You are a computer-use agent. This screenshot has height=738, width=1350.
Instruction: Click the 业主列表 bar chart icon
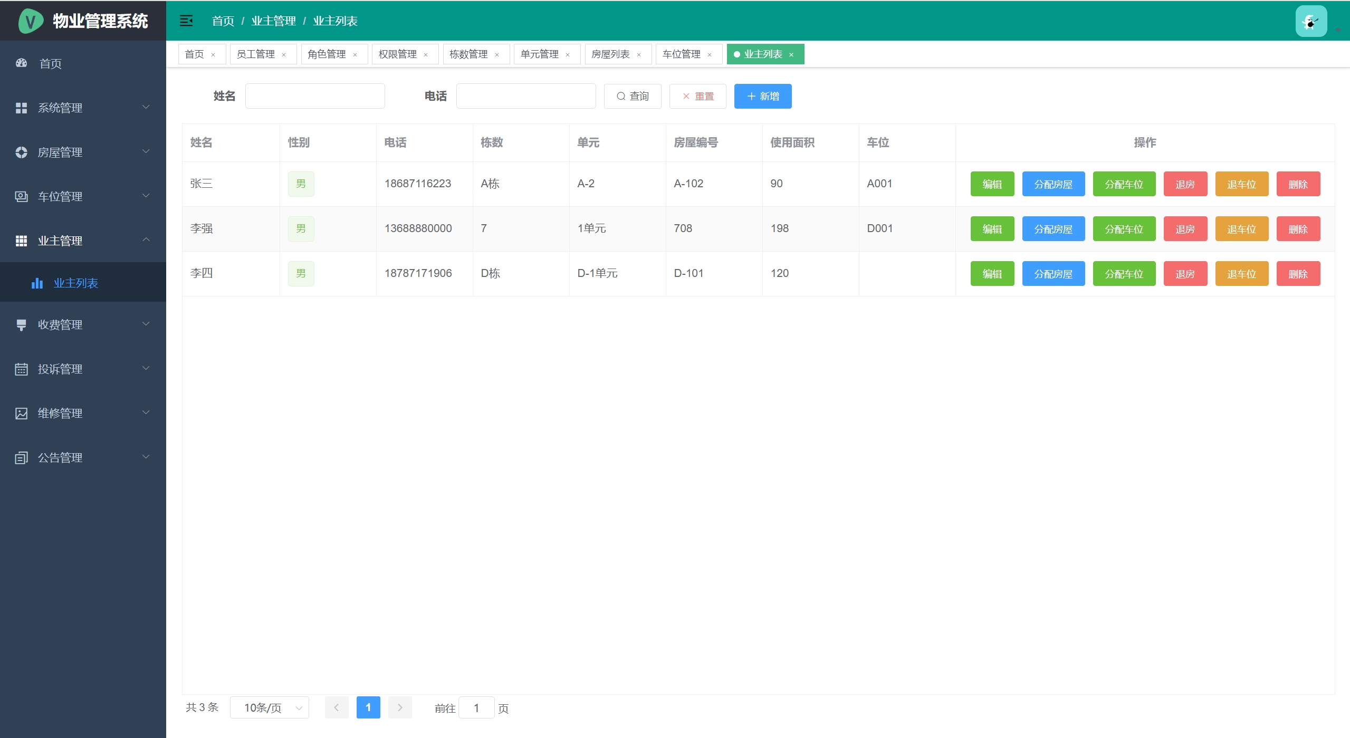tap(37, 283)
